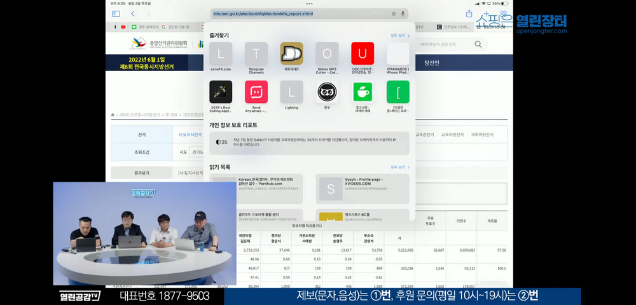Open the privacy report tracker card
The width and height of the screenshot is (636, 305).
pyautogui.click(x=309, y=142)
